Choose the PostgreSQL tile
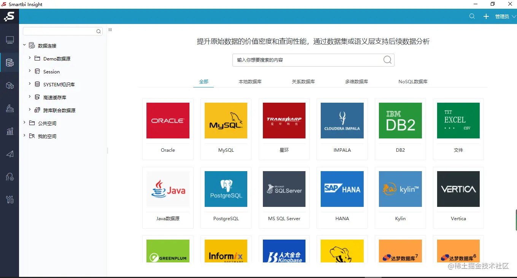Viewport: 517px width, 278px height. pyautogui.click(x=226, y=198)
